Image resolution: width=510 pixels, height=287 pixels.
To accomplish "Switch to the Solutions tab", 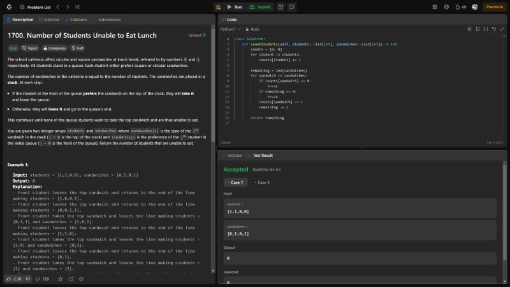I will click(x=76, y=20).
